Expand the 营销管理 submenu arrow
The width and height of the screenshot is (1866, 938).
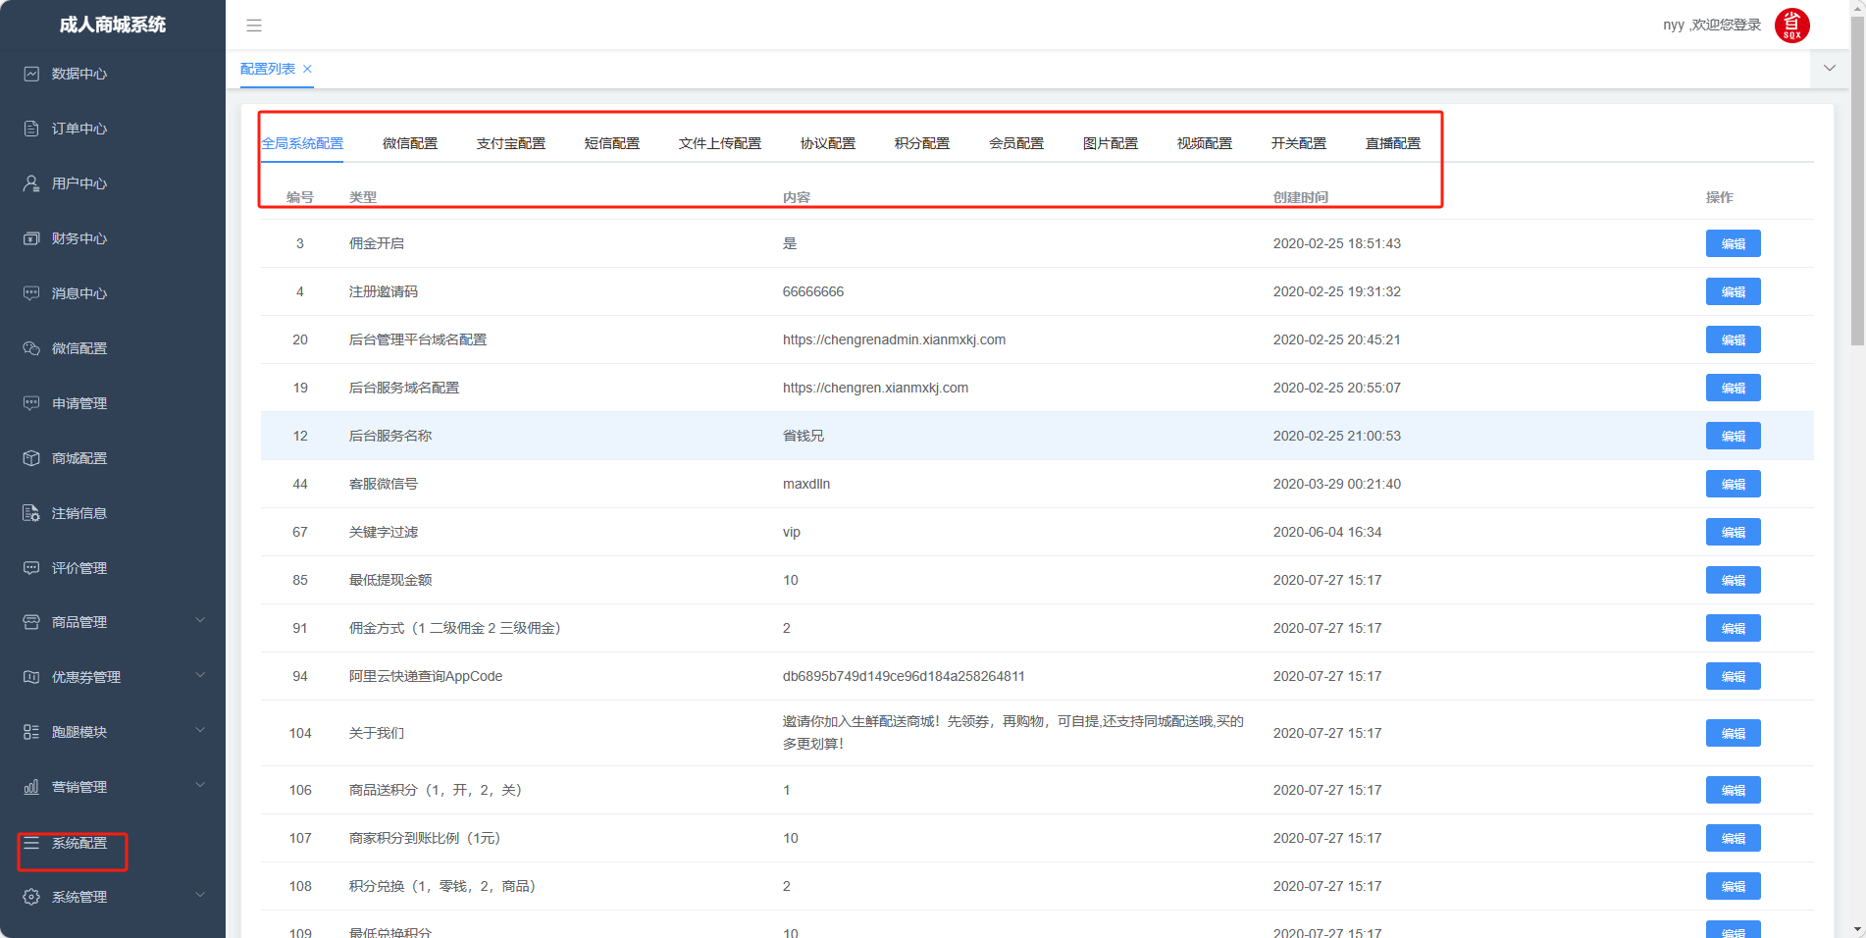pyautogui.click(x=200, y=785)
